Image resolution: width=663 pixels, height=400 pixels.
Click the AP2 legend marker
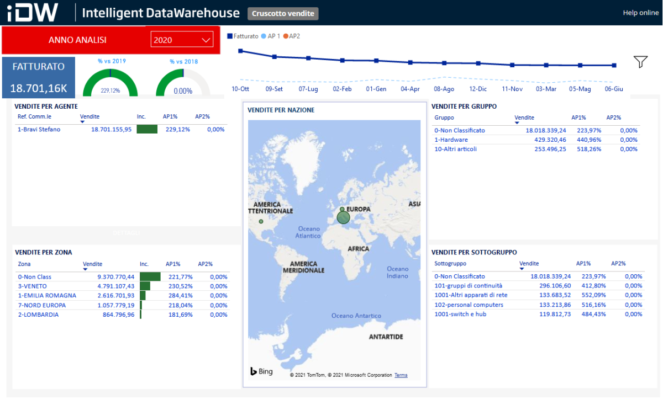286,36
